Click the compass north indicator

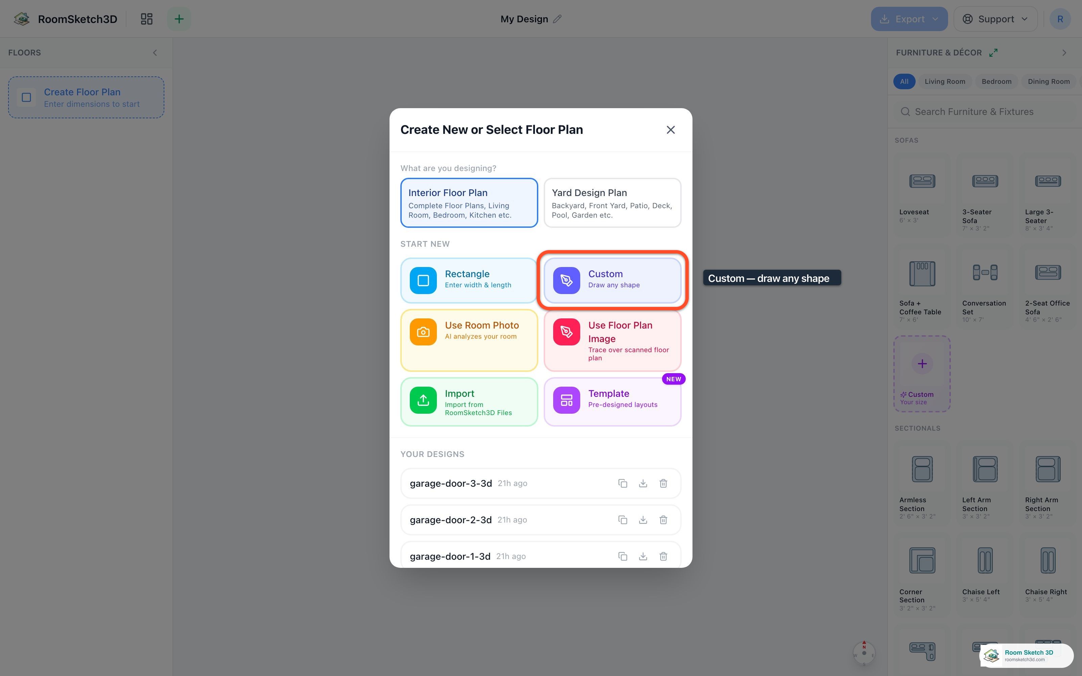pyautogui.click(x=864, y=653)
